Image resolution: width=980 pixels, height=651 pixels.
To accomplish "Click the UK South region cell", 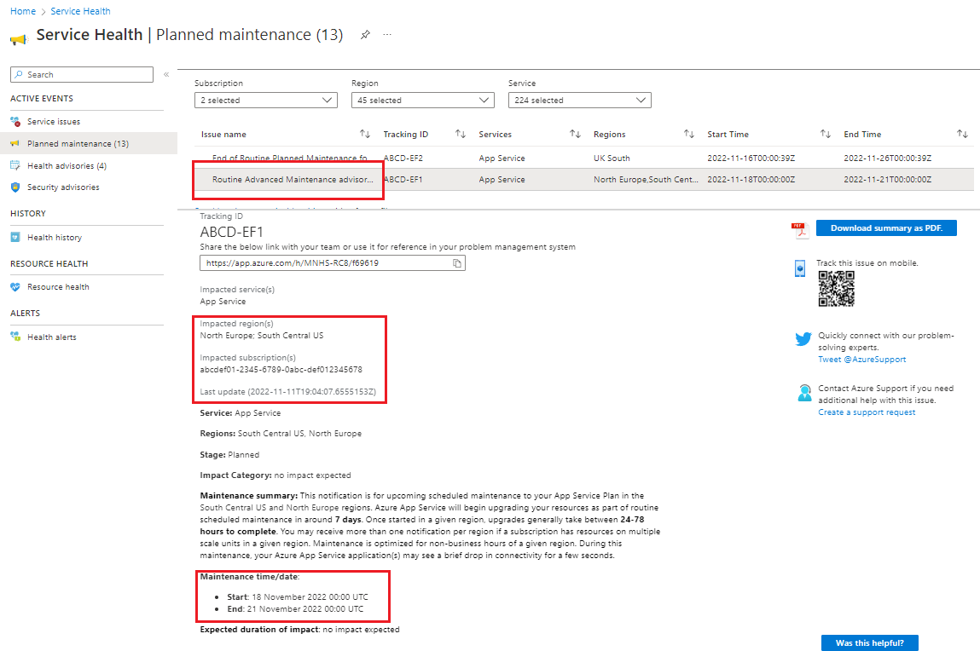I will (612, 158).
